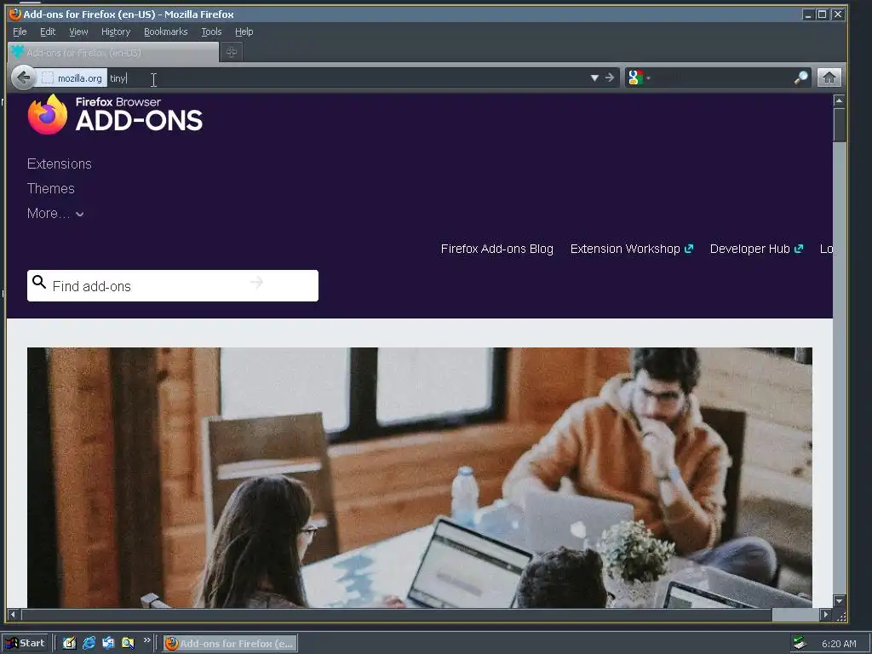Open the Extension Workshop link

(x=631, y=249)
